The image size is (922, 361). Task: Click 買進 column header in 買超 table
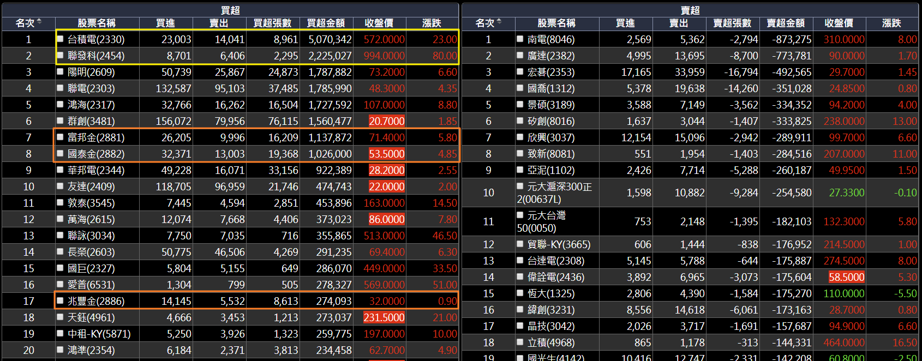(x=165, y=23)
